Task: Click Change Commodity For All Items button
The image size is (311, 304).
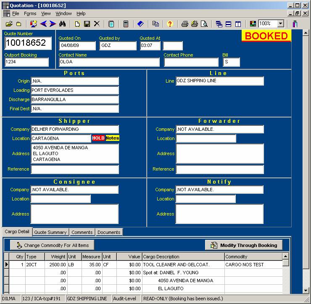Action: pos(52,245)
